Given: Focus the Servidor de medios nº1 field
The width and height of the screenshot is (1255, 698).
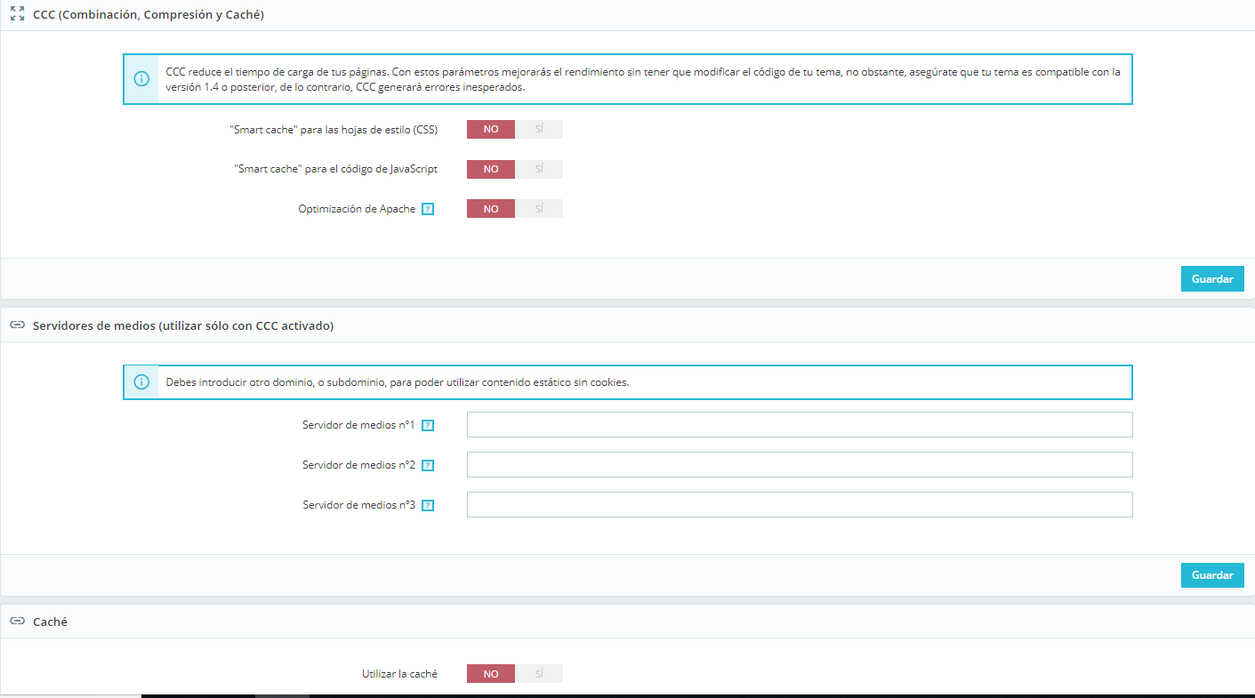Looking at the screenshot, I should tap(800, 425).
